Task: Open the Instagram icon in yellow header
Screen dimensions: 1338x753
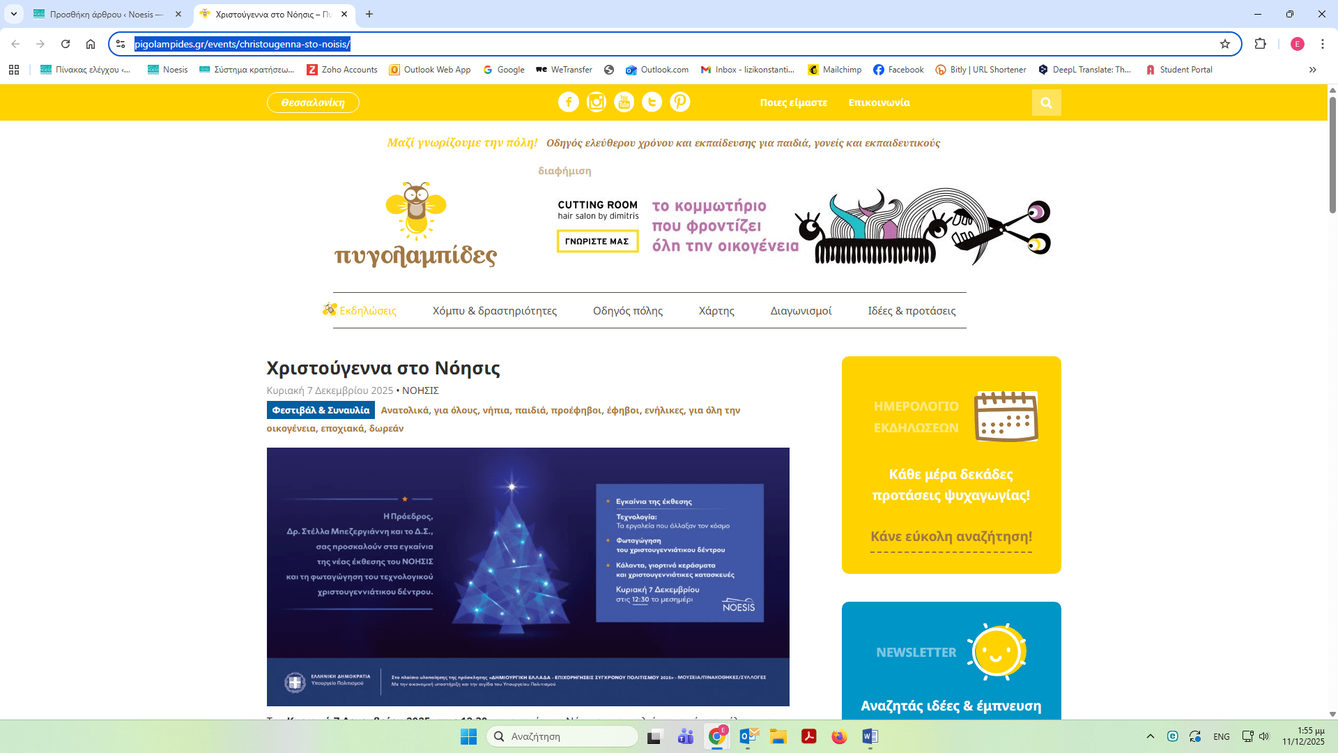Action: 596,102
